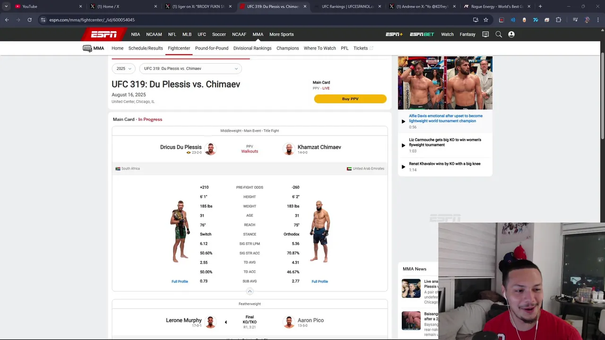Go back to the previous page

[x=7, y=20]
